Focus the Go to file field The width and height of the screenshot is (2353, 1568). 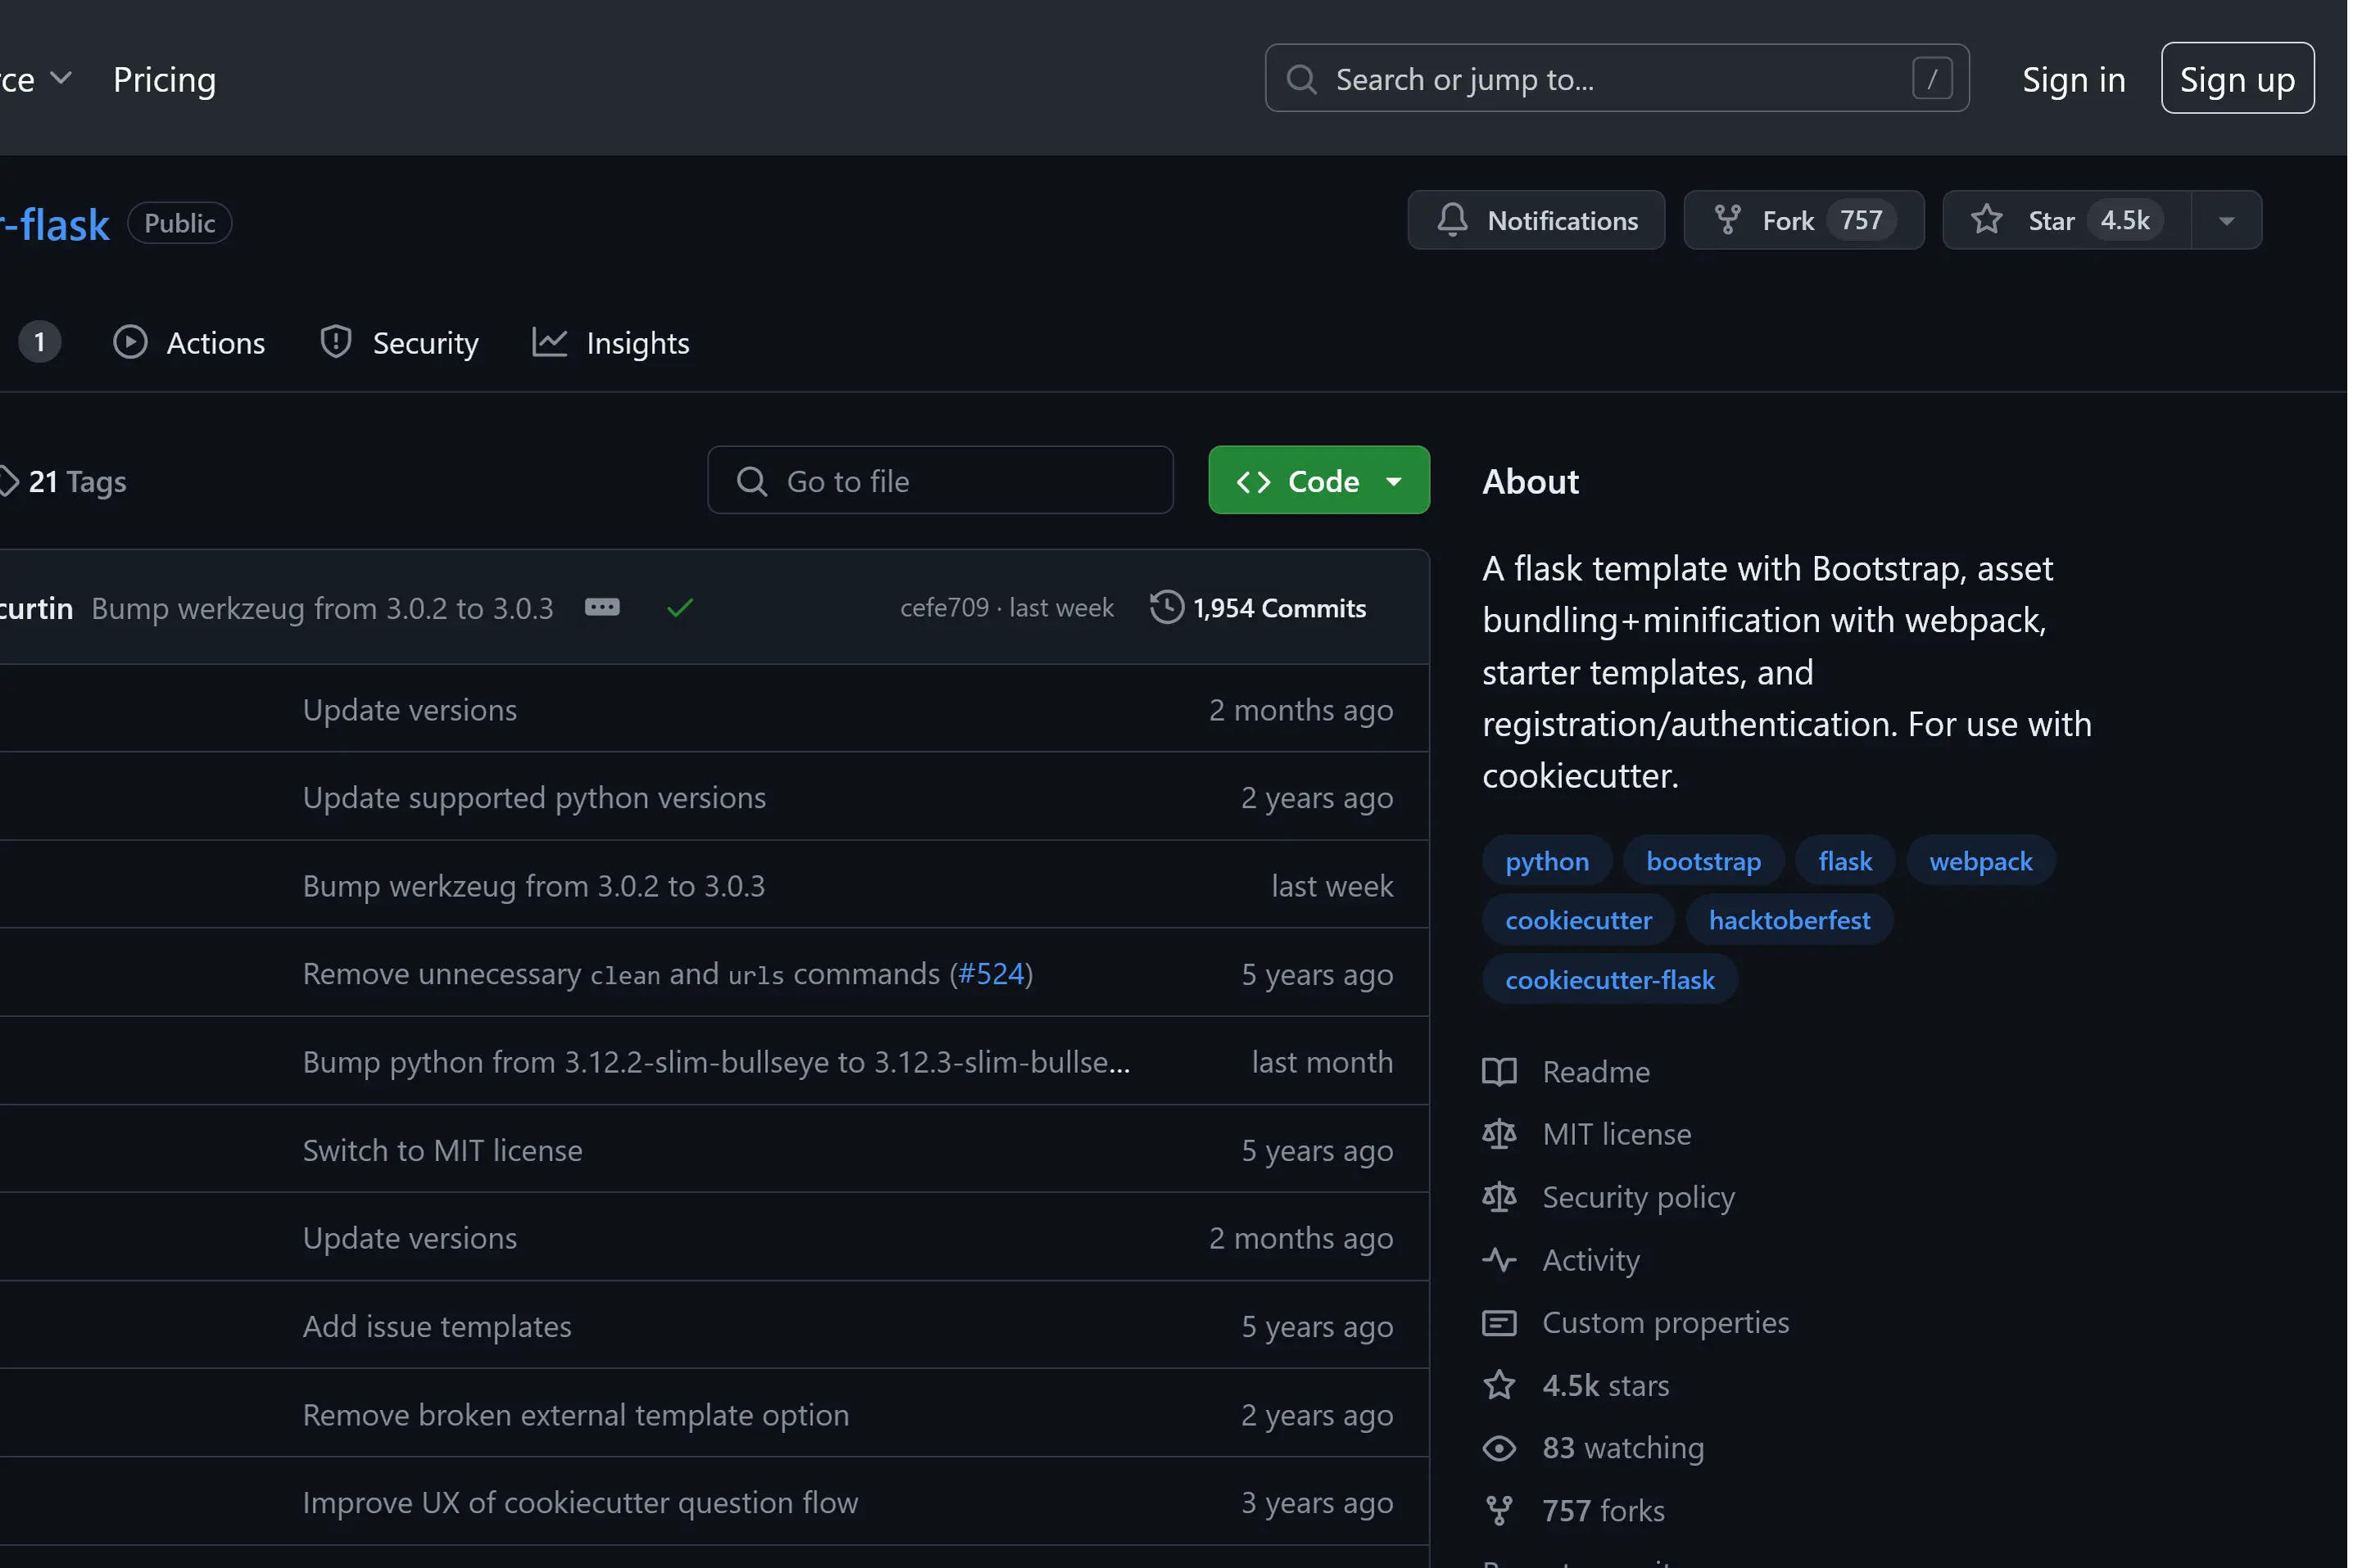(940, 481)
